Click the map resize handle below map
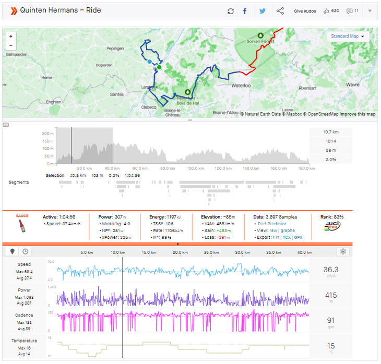 (x=190, y=120)
